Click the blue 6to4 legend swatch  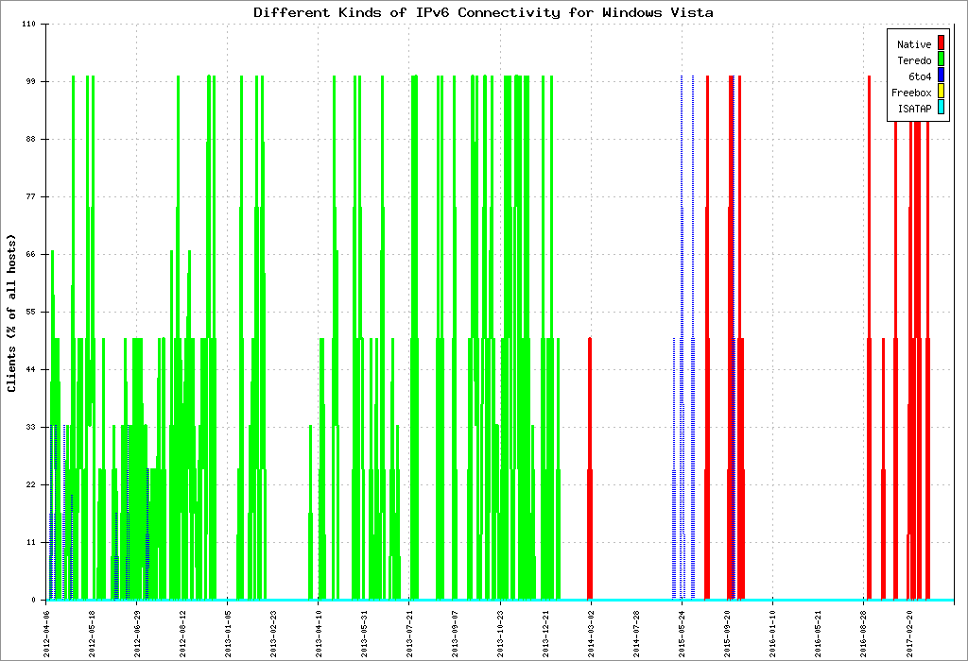(941, 76)
